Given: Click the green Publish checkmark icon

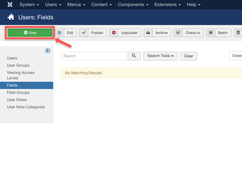Looking at the screenshot, I should pyautogui.click(x=84, y=33).
